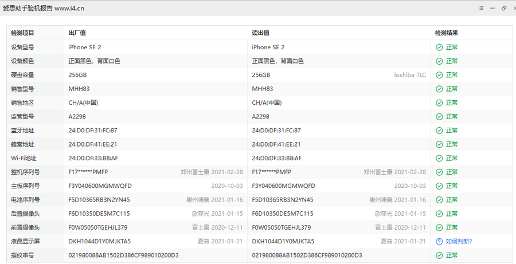Click green check icon in 蓝牙地址 row

point(439,131)
